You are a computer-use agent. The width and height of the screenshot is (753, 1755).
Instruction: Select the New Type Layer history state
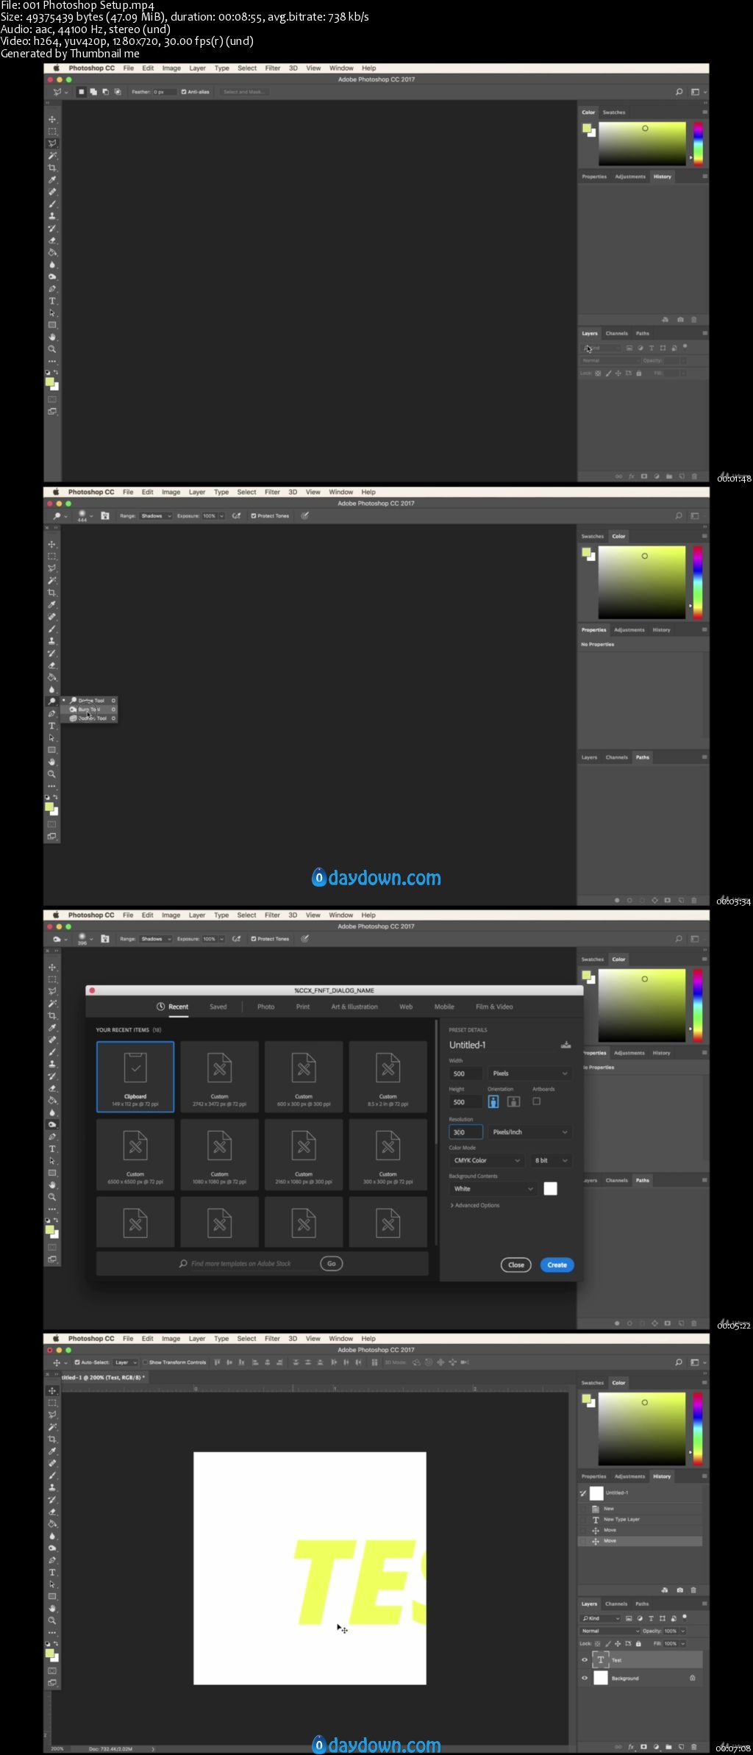640,1519
